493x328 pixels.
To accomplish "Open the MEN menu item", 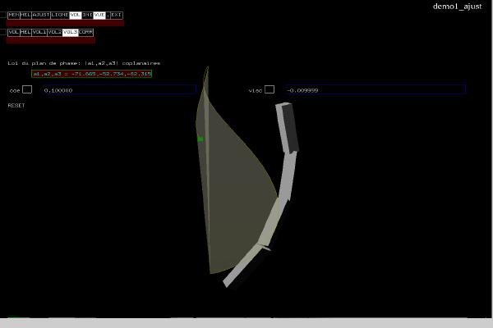I will 13,15.
